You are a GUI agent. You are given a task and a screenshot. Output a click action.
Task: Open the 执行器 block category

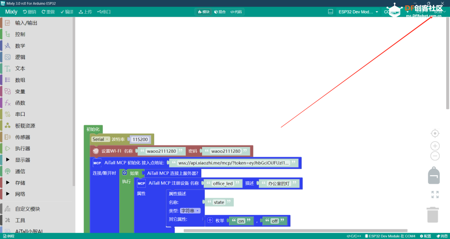[37, 149]
